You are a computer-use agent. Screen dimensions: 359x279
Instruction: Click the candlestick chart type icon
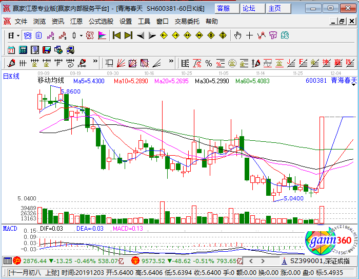pos(74,35)
